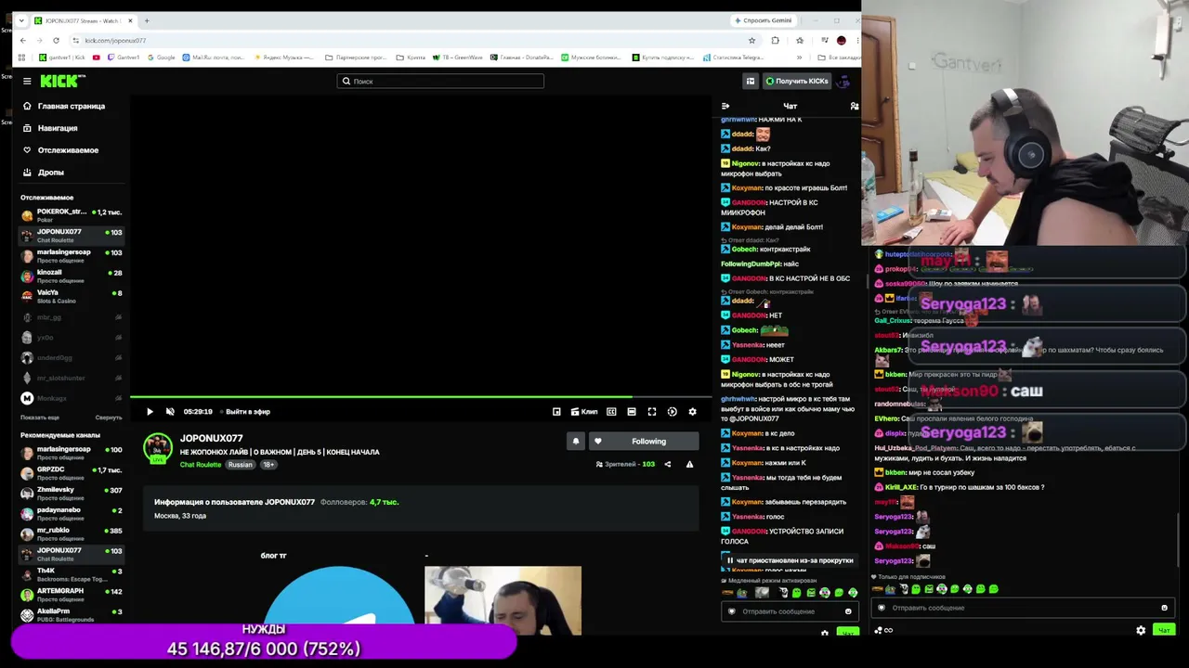Open kinozall followed channel
The image size is (1189, 668).
[x=72, y=276]
